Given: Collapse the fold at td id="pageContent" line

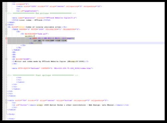Looking at the screenshot, I should pyautogui.click(x=6, y=11).
